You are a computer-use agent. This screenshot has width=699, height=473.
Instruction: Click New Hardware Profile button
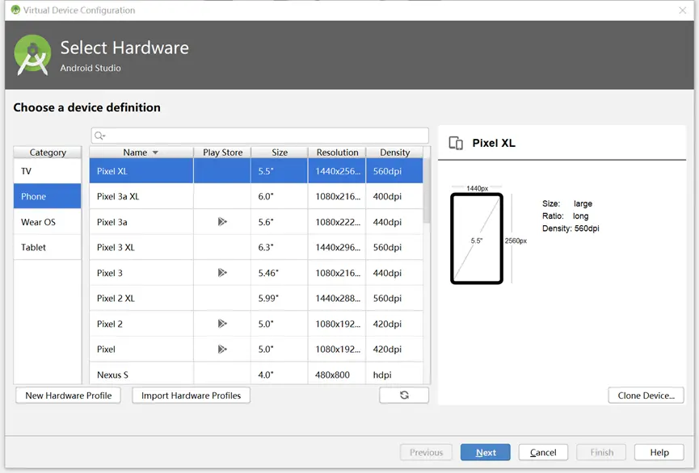[x=68, y=396]
